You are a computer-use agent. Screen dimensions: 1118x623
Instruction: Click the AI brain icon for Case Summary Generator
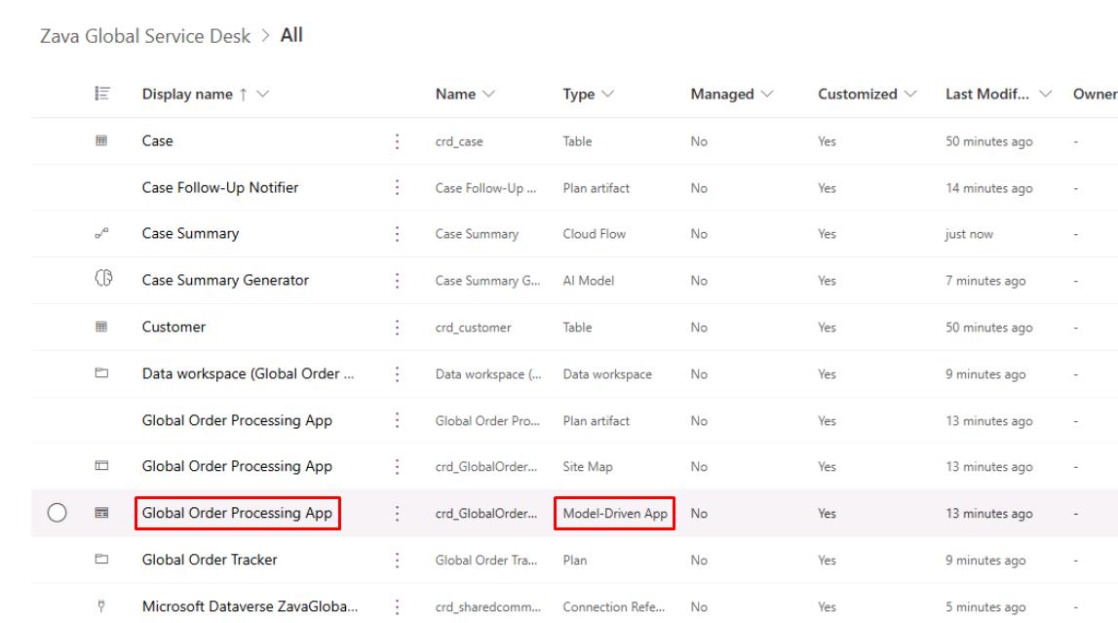tap(103, 278)
